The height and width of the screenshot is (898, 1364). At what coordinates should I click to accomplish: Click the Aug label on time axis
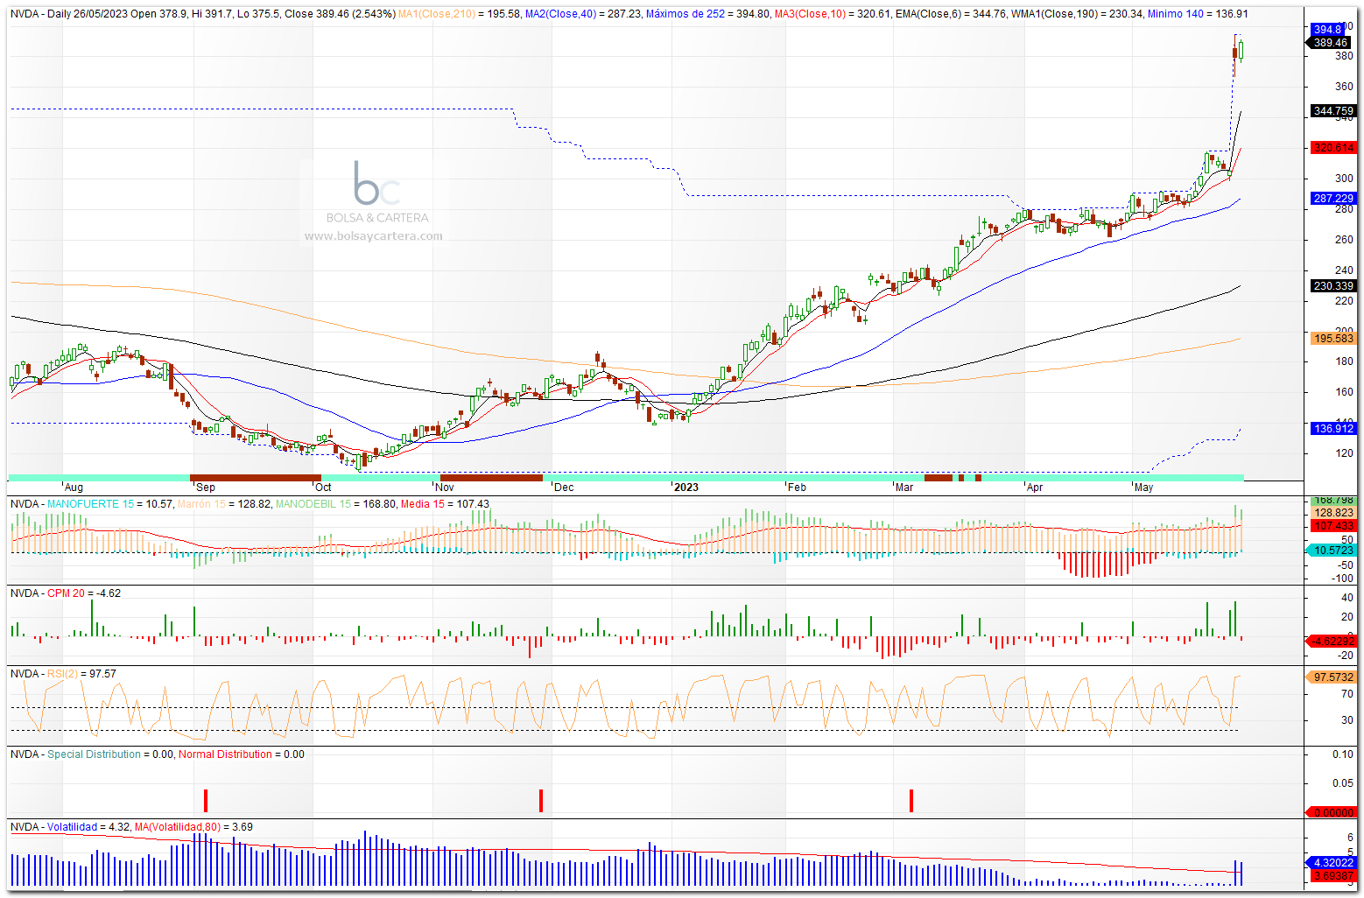coord(74,488)
